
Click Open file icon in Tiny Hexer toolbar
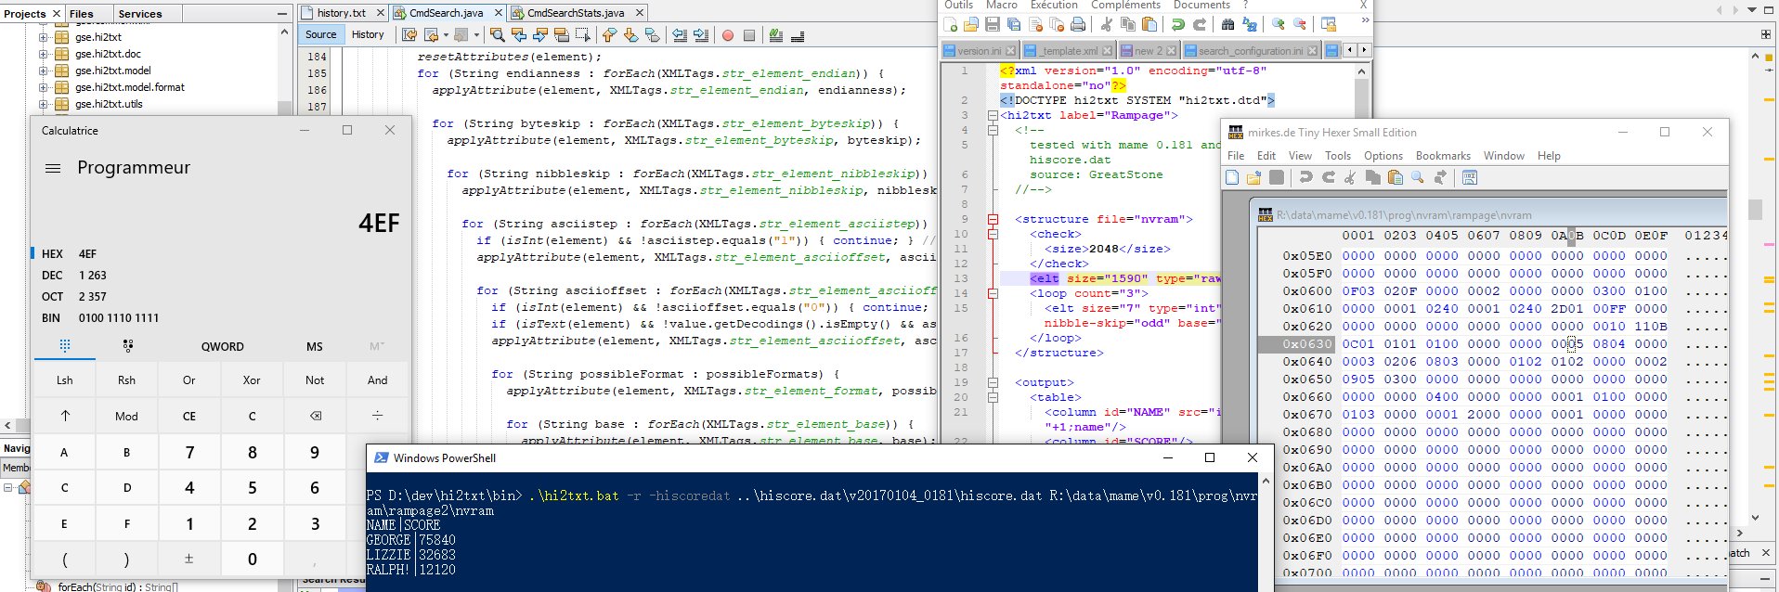pyautogui.click(x=1253, y=177)
